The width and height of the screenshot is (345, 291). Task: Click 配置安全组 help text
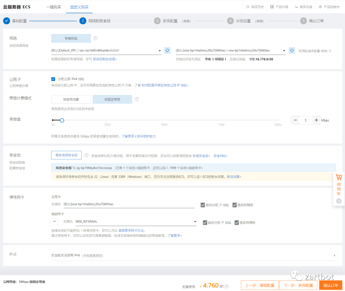(x=17, y=168)
